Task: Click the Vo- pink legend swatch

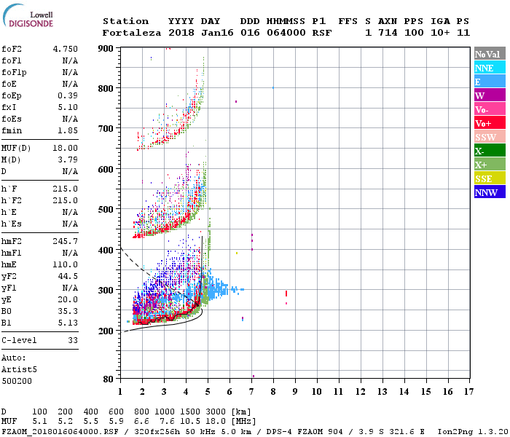Action: [490, 109]
